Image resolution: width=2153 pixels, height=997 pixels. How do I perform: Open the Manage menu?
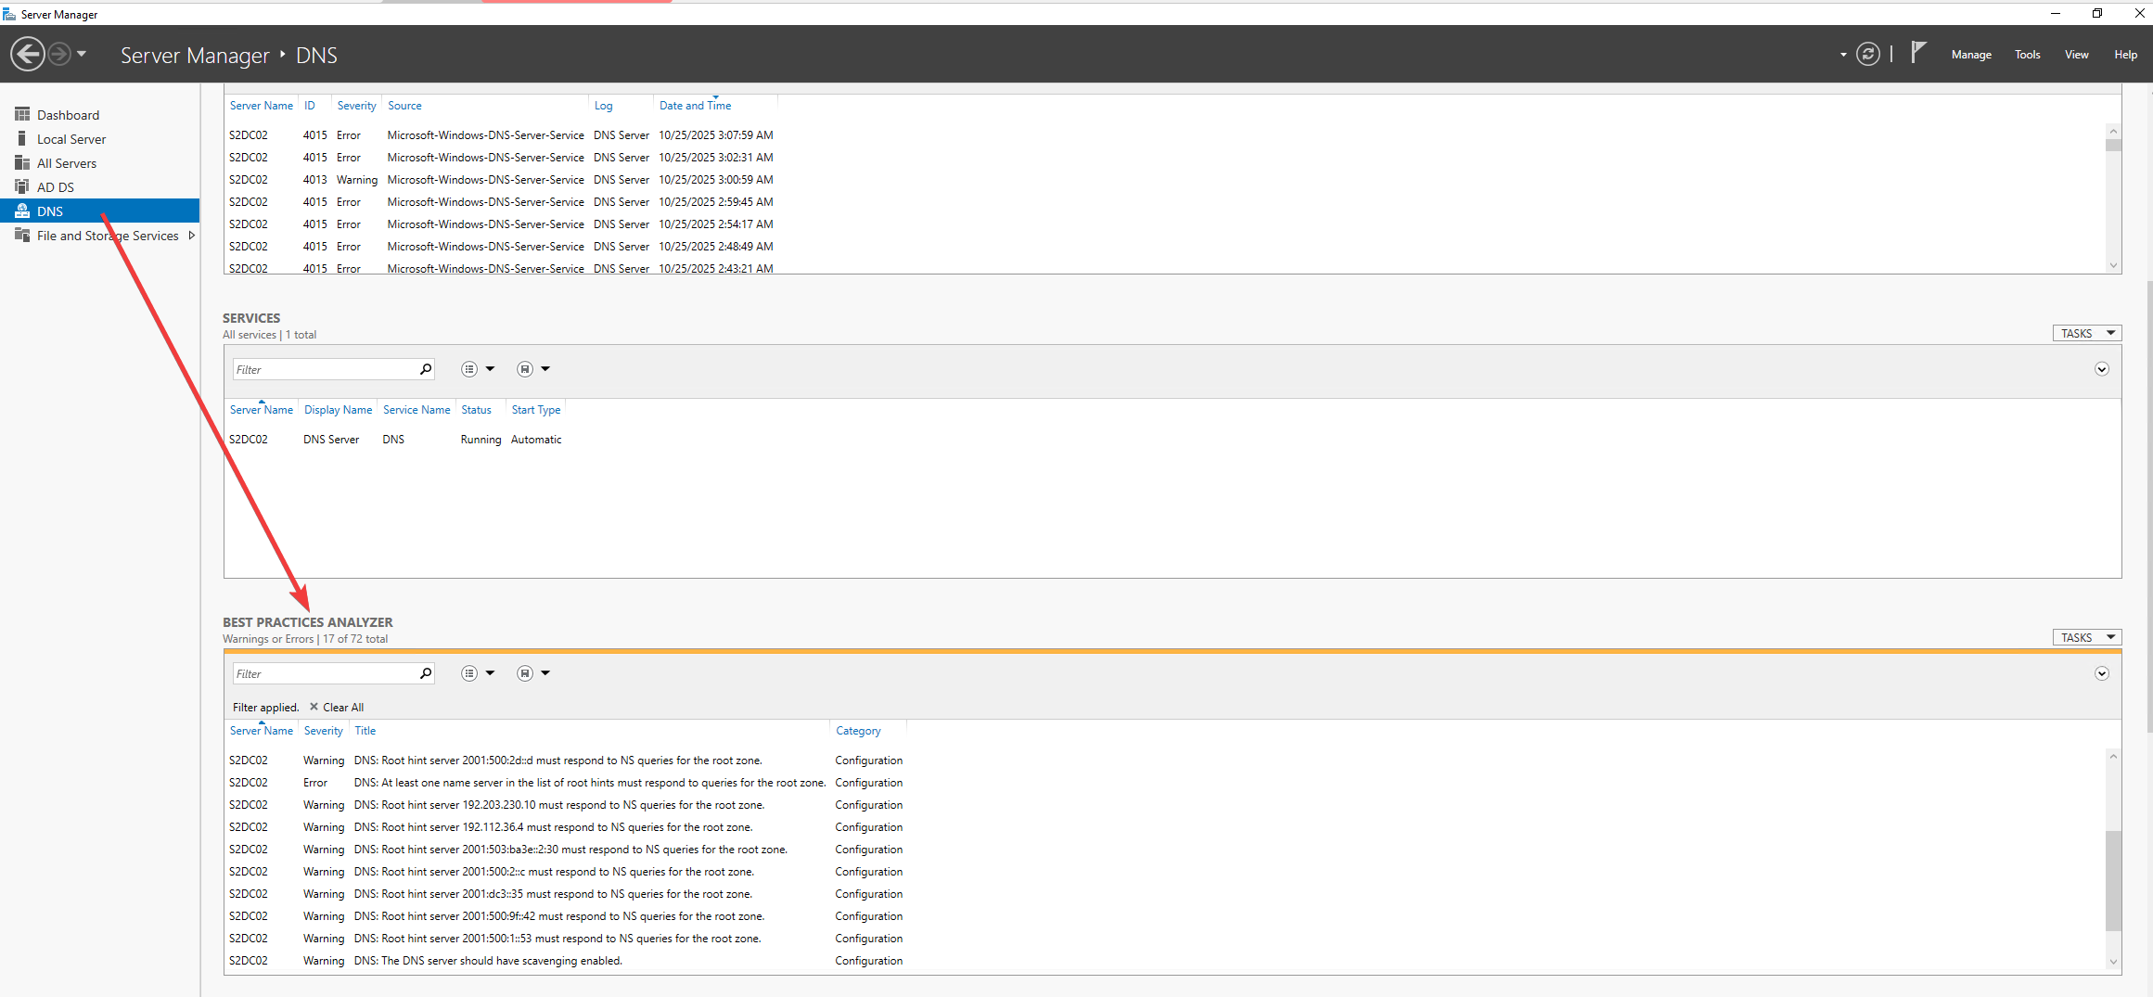click(x=1970, y=55)
